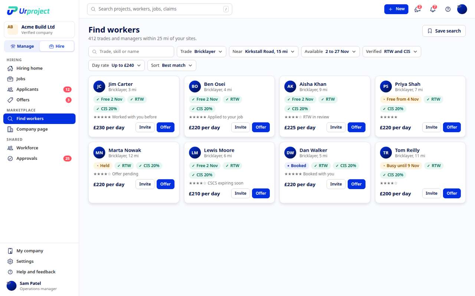Invite Marta Nowak
The image size is (475, 296).
(x=145, y=184)
